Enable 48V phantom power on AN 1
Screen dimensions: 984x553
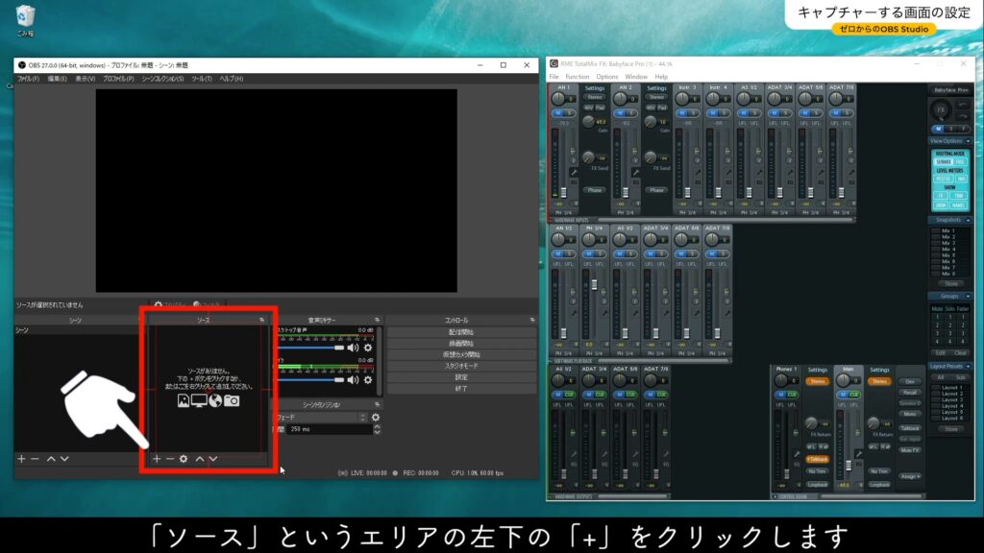[589, 108]
